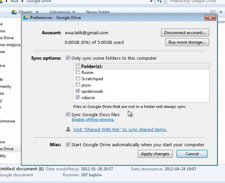Open Udostępnij dropdown in Explorer toolbar
The width and height of the screenshot is (225, 183).
click(x=74, y=12)
